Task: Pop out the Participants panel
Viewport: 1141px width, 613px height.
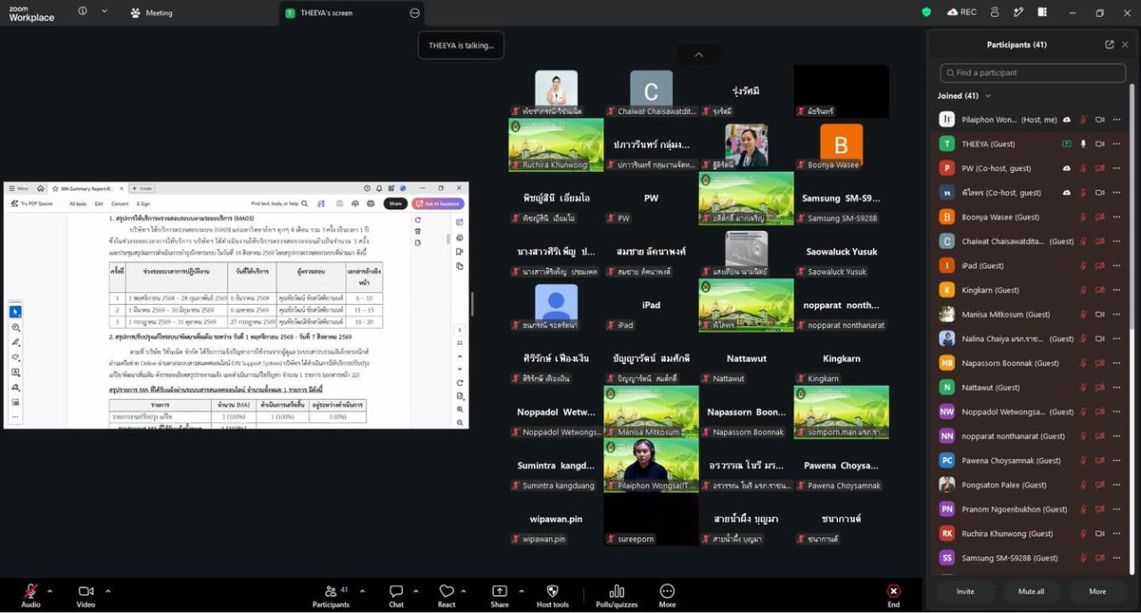Action: [1109, 45]
